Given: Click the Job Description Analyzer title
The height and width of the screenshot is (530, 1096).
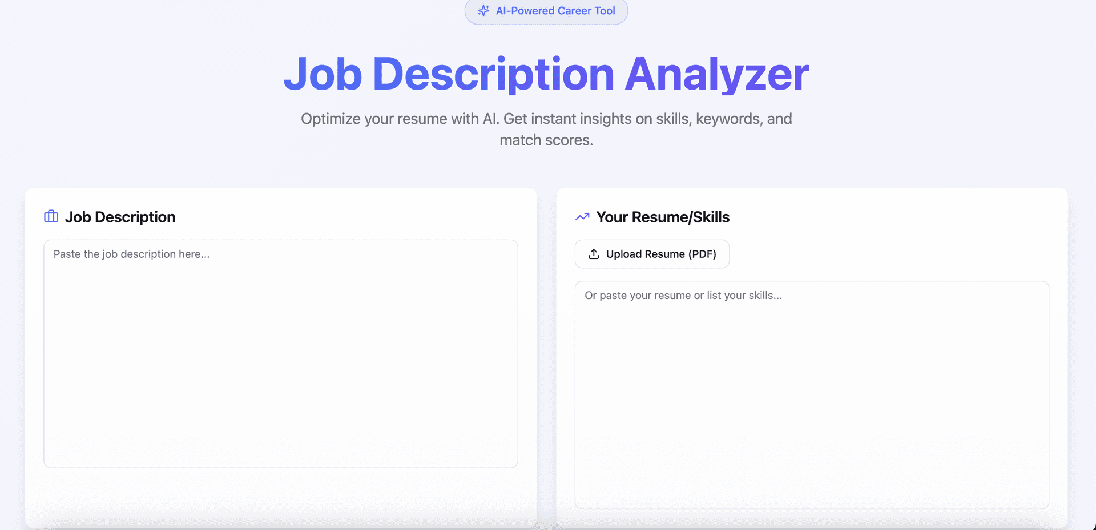Looking at the screenshot, I should point(546,73).
